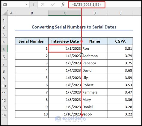Click the CGPA cell 3.68
The height and width of the screenshot is (126, 142).
coord(120,70)
